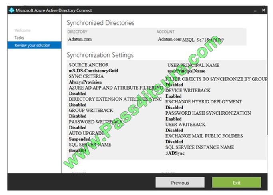
Task: Select the Adatum.com\MSOL account value
Action: point(191,40)
